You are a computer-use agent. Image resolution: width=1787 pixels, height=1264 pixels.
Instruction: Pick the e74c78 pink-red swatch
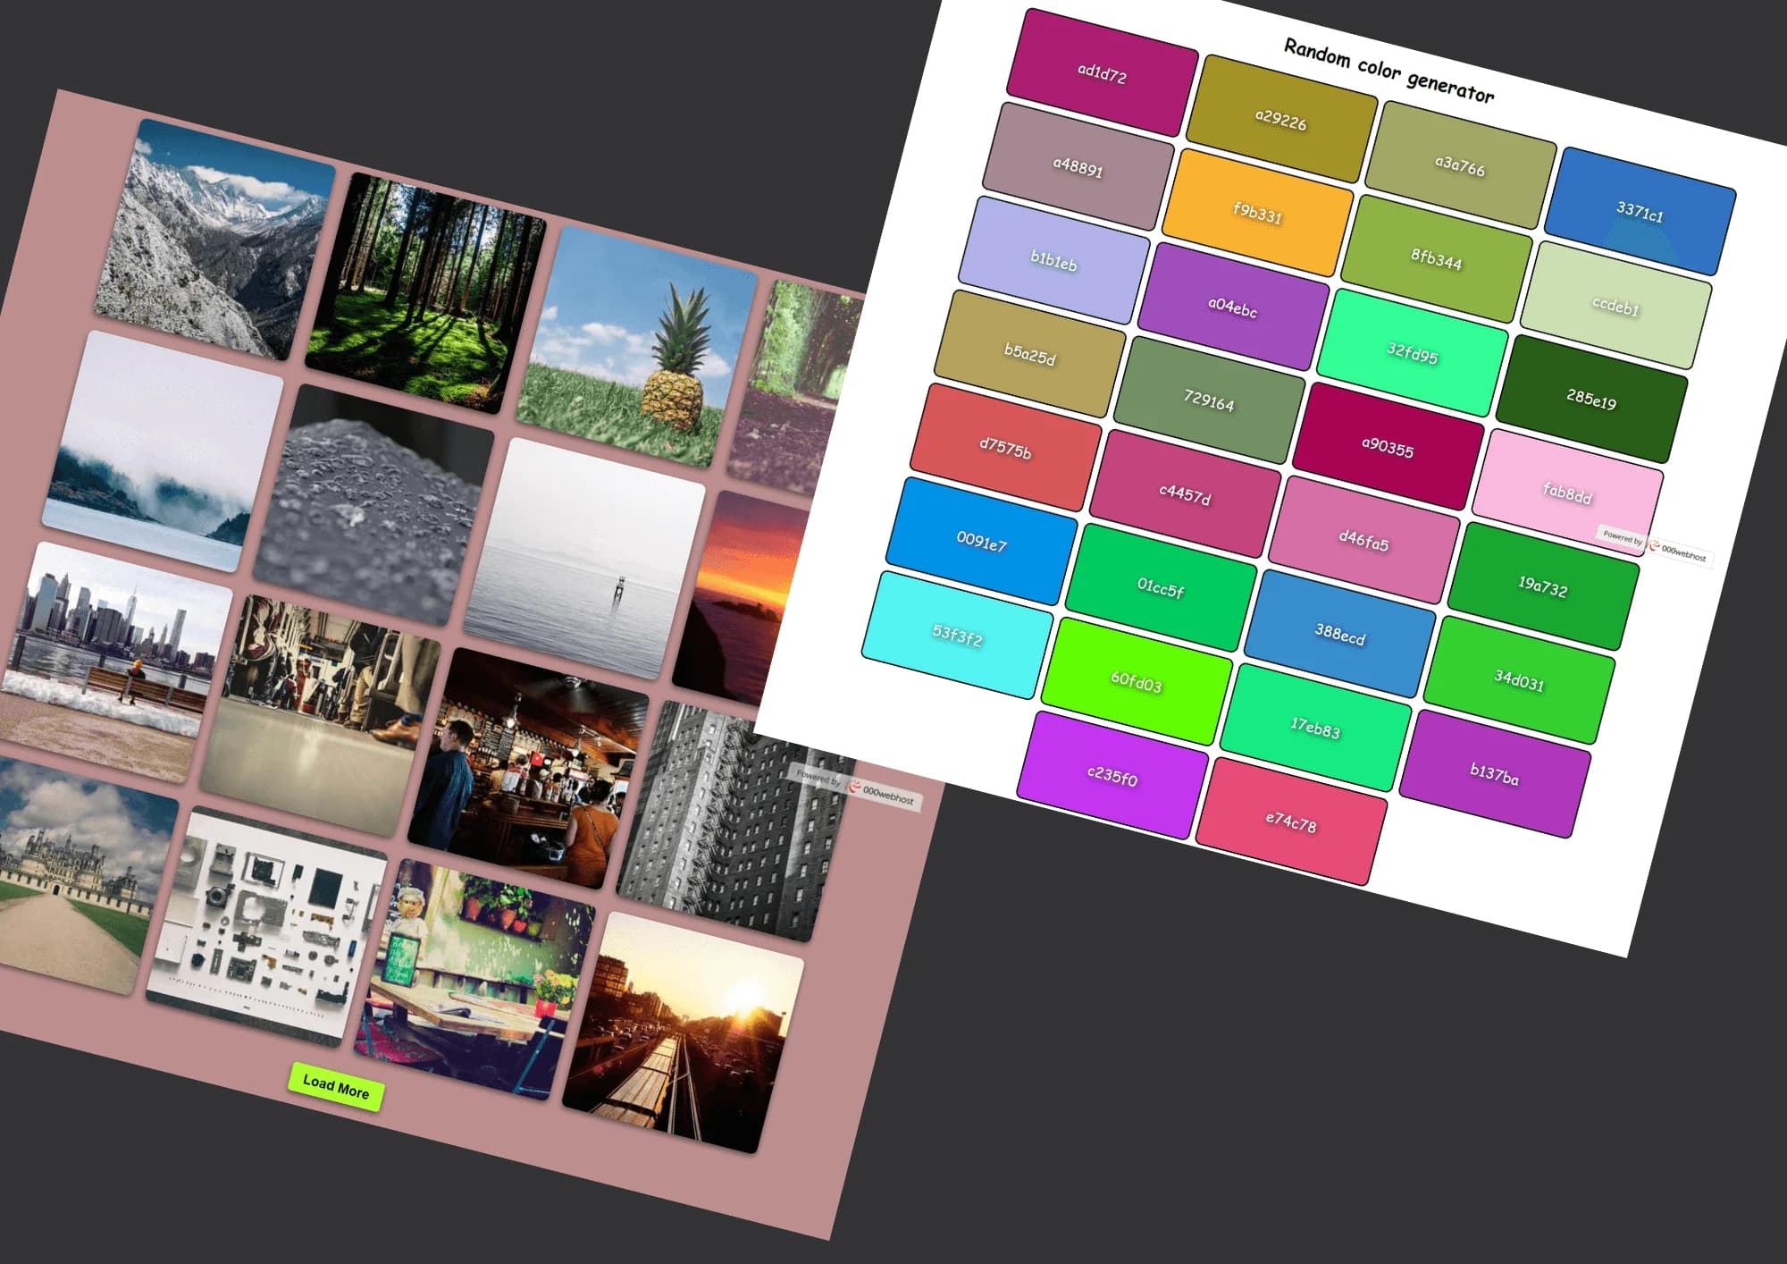pyautogui.click(x=1291, y=822)
